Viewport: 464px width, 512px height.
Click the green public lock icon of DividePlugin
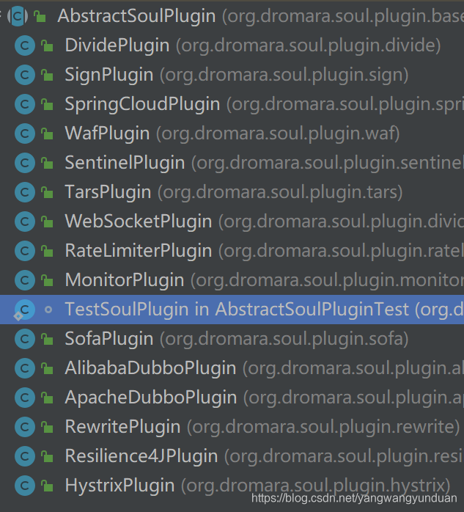point(47,45)
